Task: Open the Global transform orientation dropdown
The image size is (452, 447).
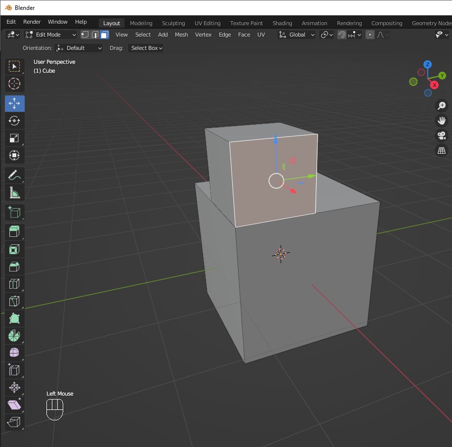Action: pos(296,35)
